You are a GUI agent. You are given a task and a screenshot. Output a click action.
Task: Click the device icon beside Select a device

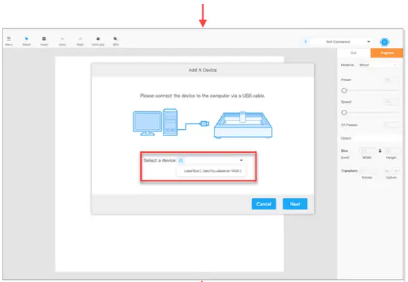click(181, 160)
